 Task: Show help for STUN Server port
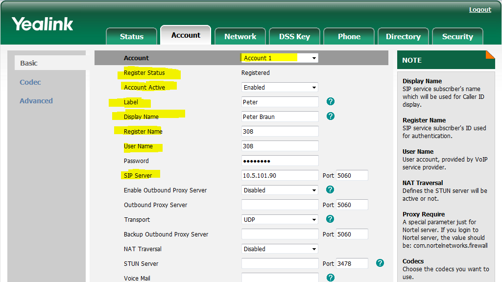coord(380,263)
